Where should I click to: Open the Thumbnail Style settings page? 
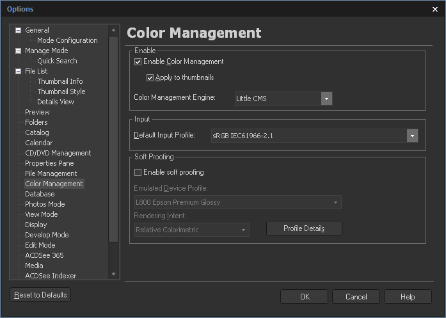click(x=61, y=91)
